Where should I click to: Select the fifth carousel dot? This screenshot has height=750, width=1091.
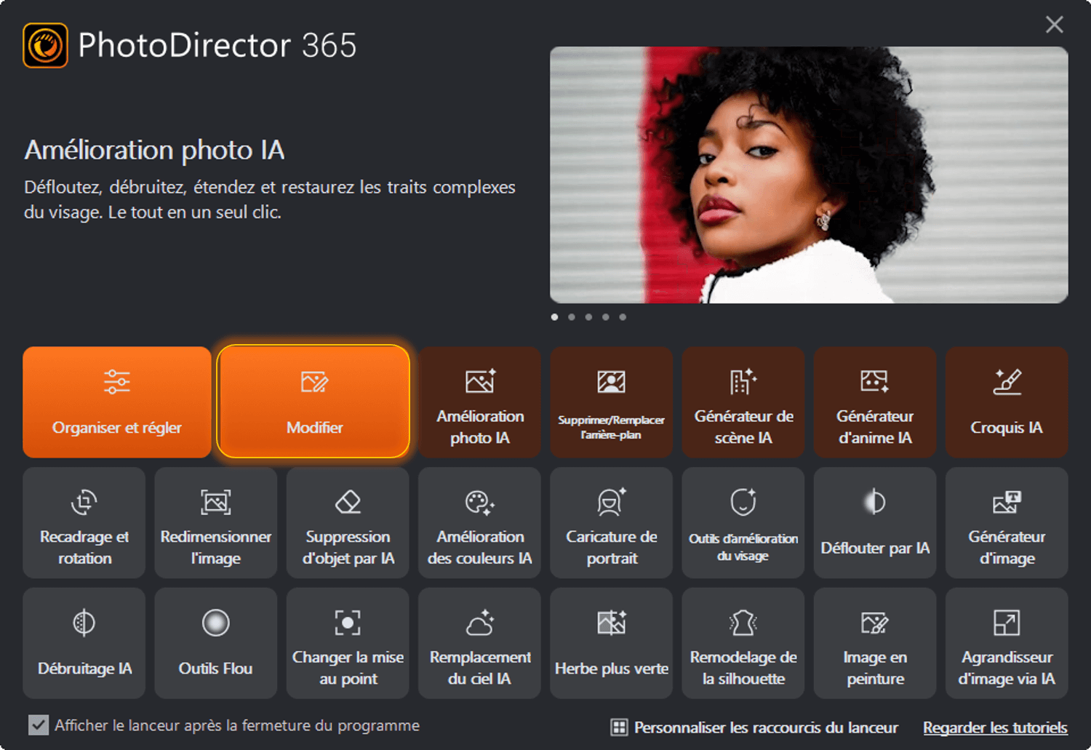pos(623,317)
